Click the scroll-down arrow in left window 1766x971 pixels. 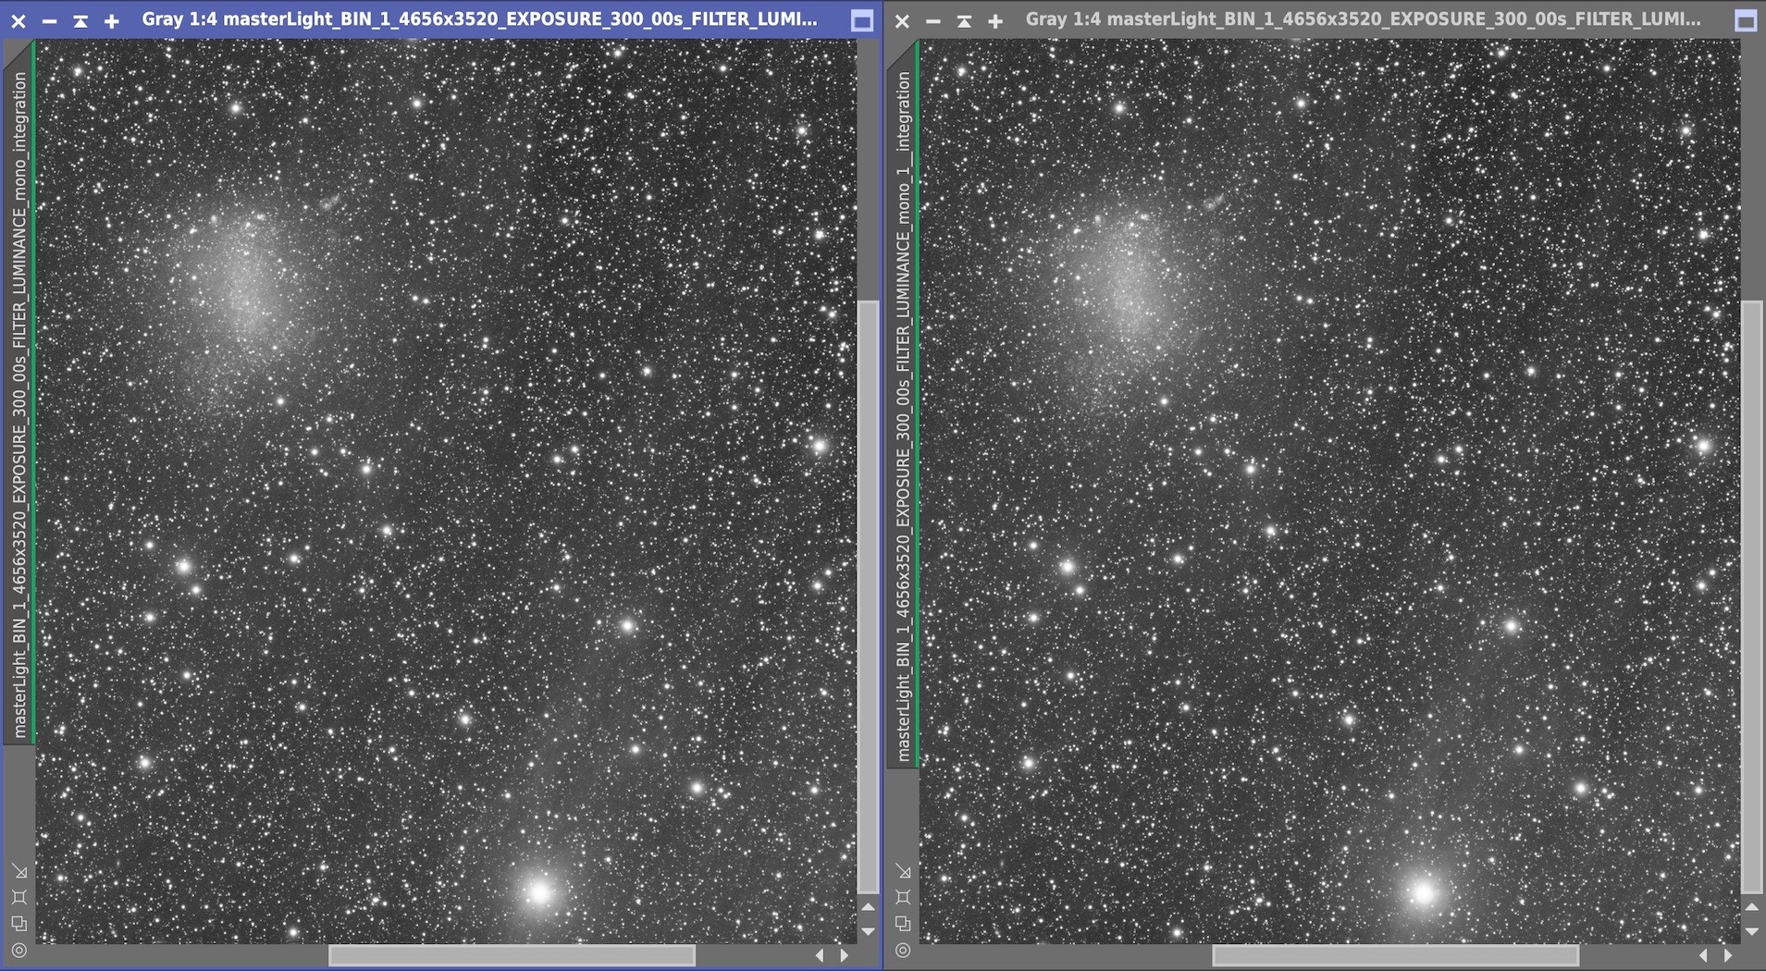868,931
